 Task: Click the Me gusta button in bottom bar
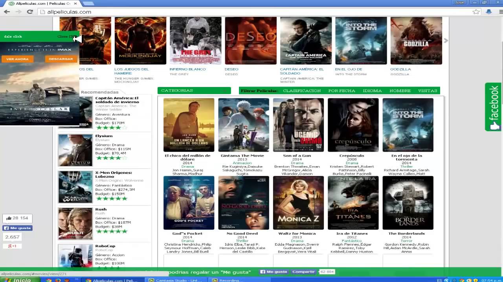(274, 272)
